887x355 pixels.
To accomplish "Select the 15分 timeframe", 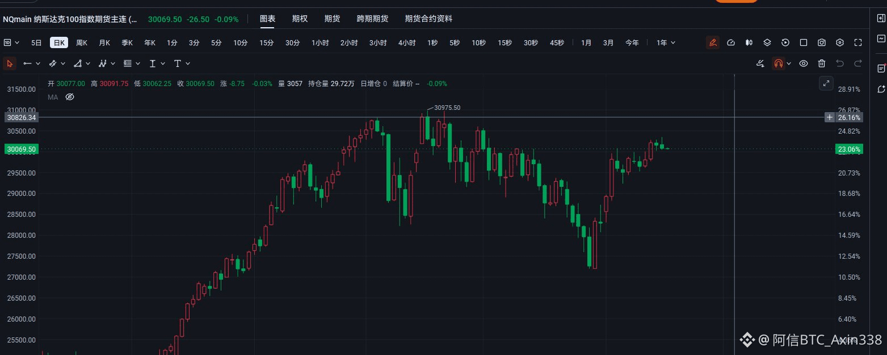I will pyautogui.click(x=267, y=42).
